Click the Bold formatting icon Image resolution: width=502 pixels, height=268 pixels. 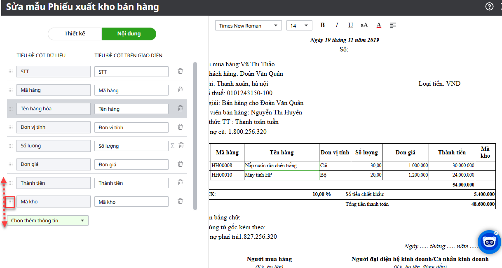[x=323, y=26]
